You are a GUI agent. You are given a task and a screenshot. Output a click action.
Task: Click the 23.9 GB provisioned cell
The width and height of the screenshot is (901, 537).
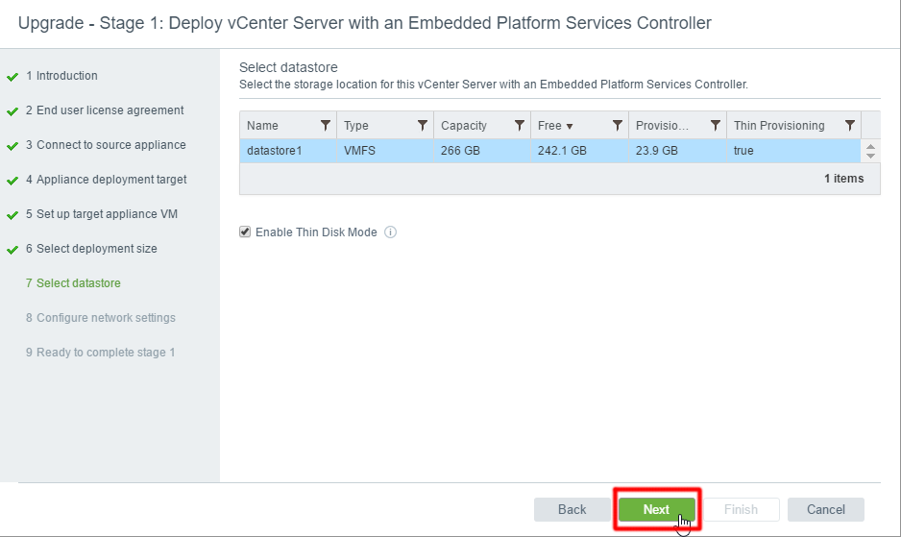coord(677,151)
